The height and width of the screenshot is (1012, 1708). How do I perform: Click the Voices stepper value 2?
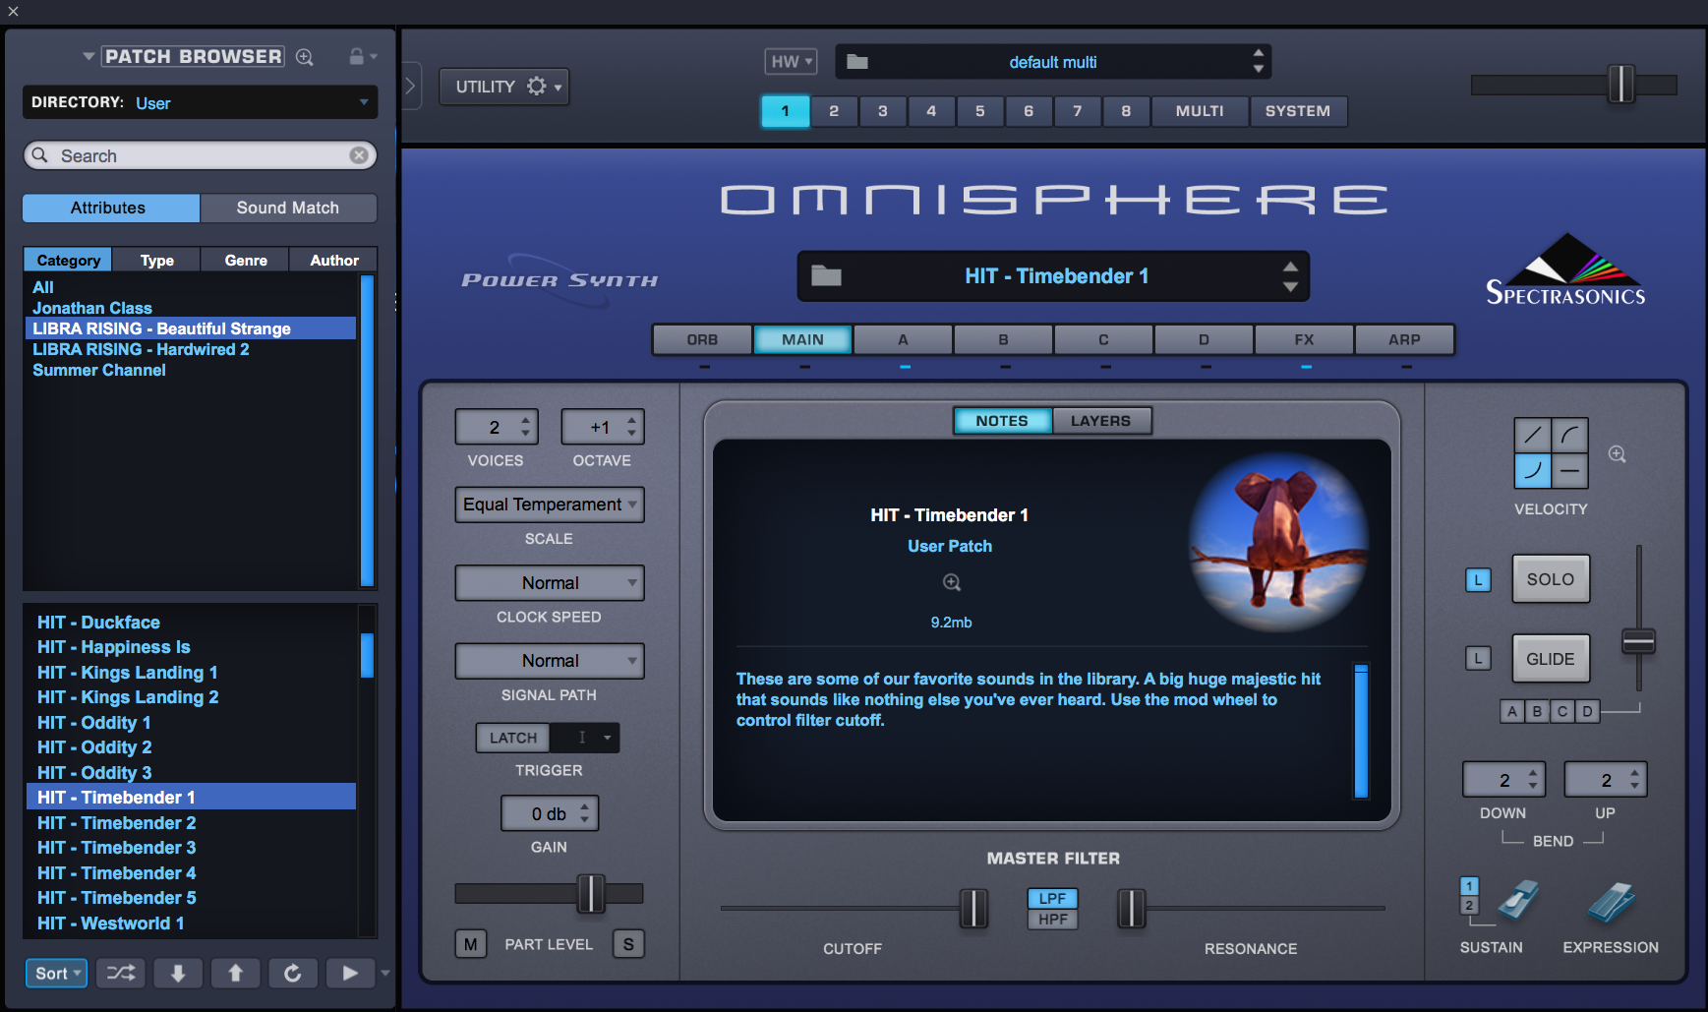tap(495, 427)
